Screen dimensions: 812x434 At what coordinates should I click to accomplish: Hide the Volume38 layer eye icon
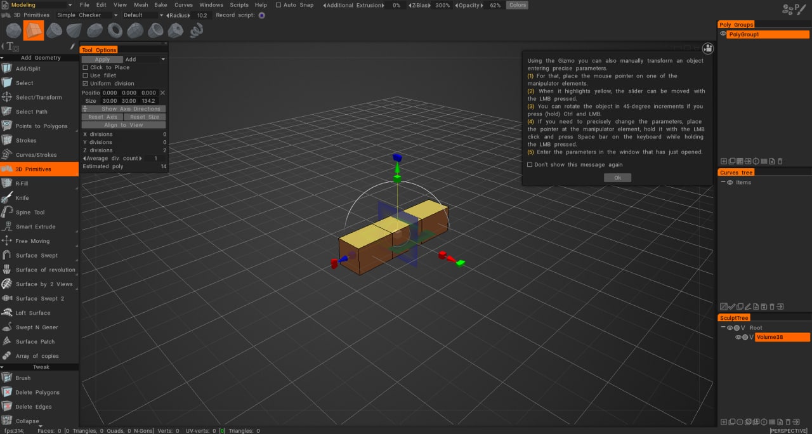(738, 337)
